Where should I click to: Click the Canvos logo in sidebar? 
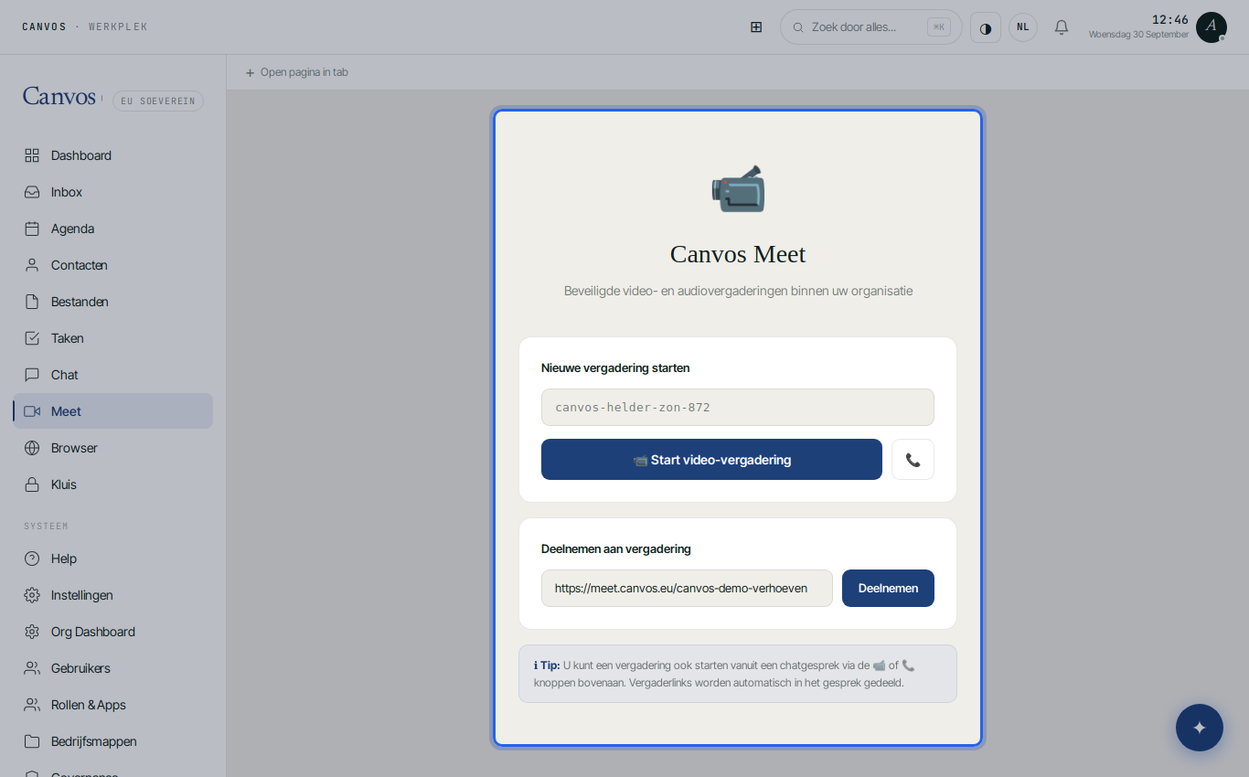(x=59, y=96)
